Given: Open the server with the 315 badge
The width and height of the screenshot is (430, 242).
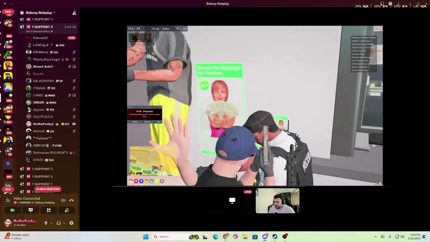Looking at the screenshot, I should click(8, 54).
